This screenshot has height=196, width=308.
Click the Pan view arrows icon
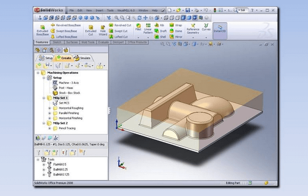coord(145,18)
